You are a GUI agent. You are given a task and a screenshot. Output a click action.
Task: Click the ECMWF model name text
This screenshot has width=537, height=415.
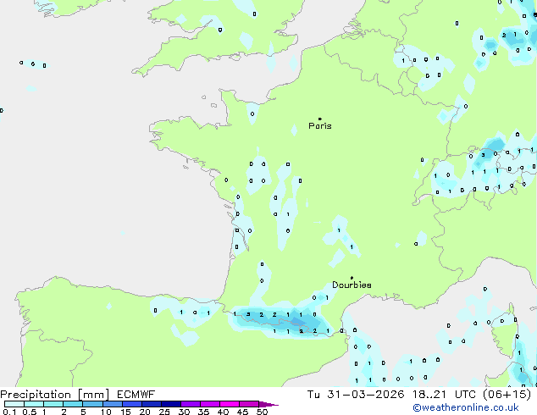[136, 395]
